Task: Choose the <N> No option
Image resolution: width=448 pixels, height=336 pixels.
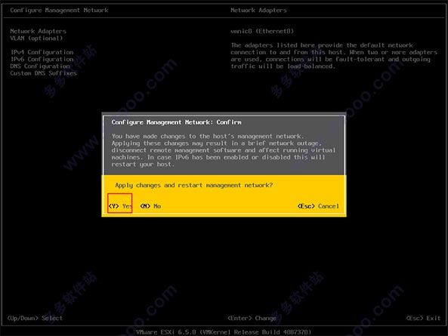Action: [150, 206]
